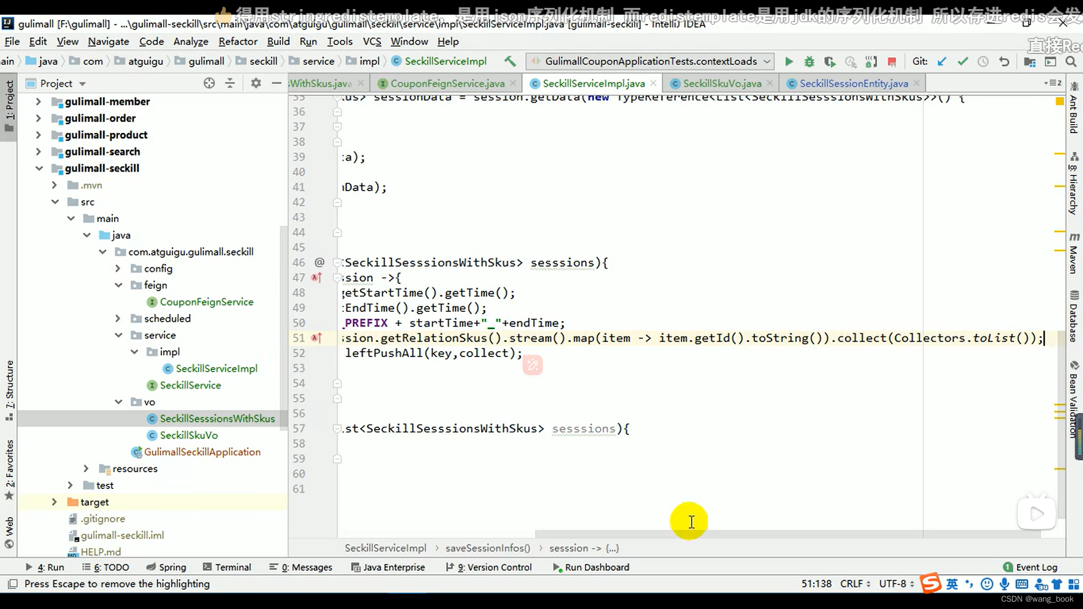Open the Refactor menu item
The height and width of the screenshot is (609, 1083).
(x=238, y=41)
